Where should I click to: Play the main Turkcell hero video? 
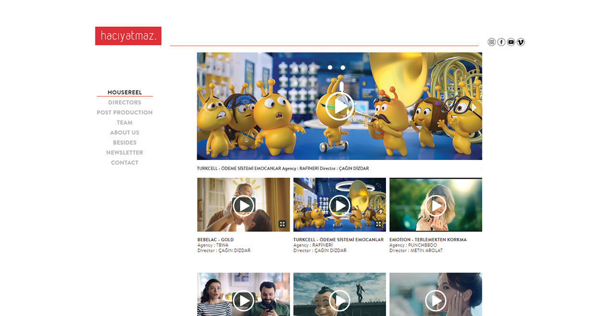pyautogui.click(x=340, y=106)
